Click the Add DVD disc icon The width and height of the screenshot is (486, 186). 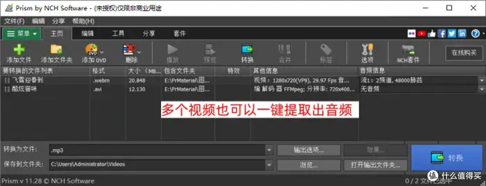pyautogui.click(x=91, y=49)
